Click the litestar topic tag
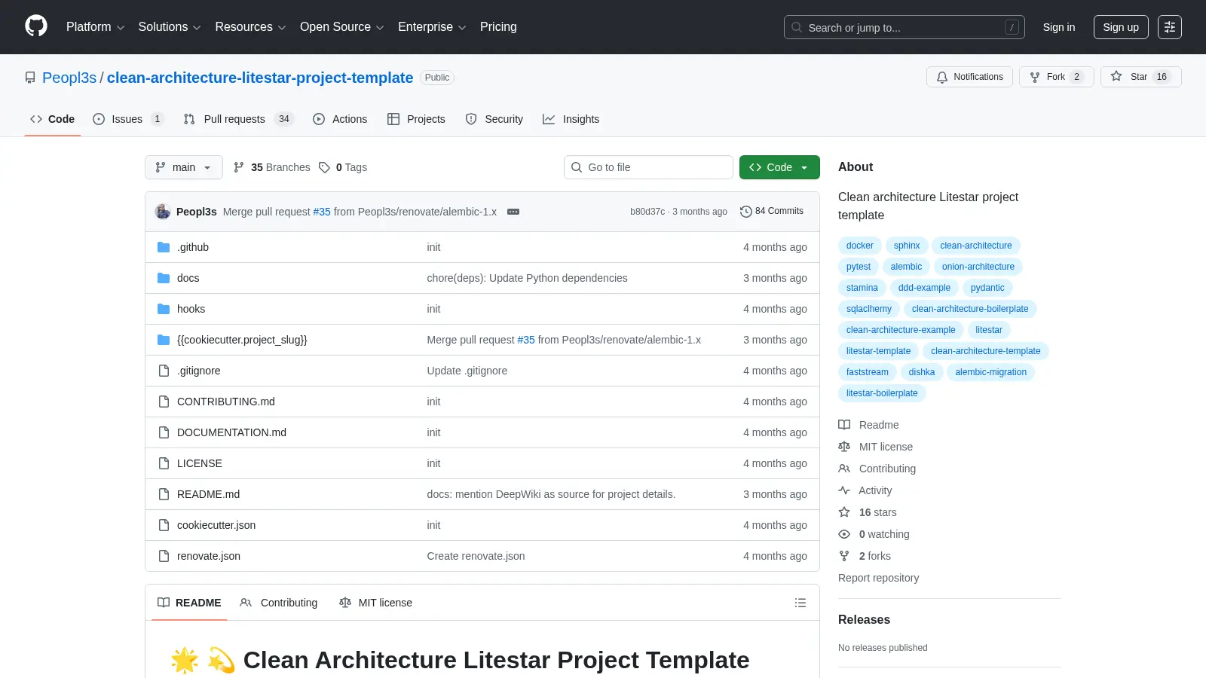 click(989, 330)
